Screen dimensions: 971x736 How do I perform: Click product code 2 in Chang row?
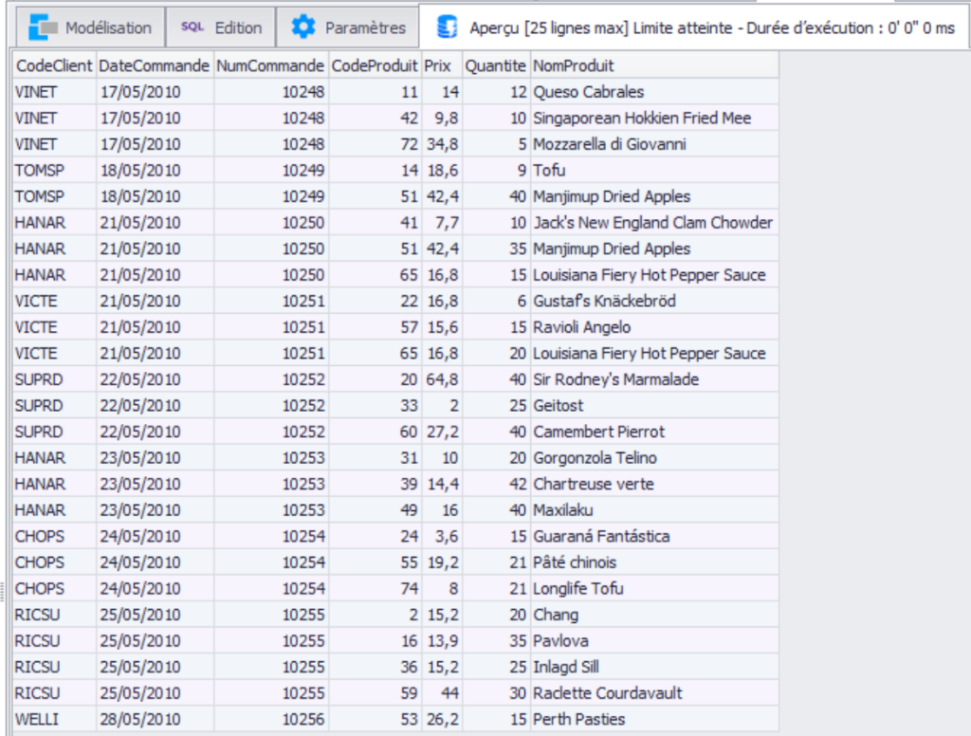click(375, 615)
